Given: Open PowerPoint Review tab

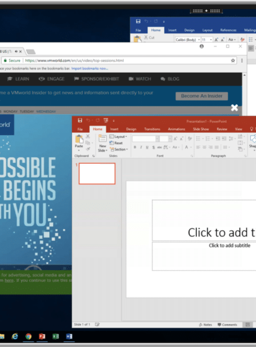Looking at the screenshot, I should point(222,129).
